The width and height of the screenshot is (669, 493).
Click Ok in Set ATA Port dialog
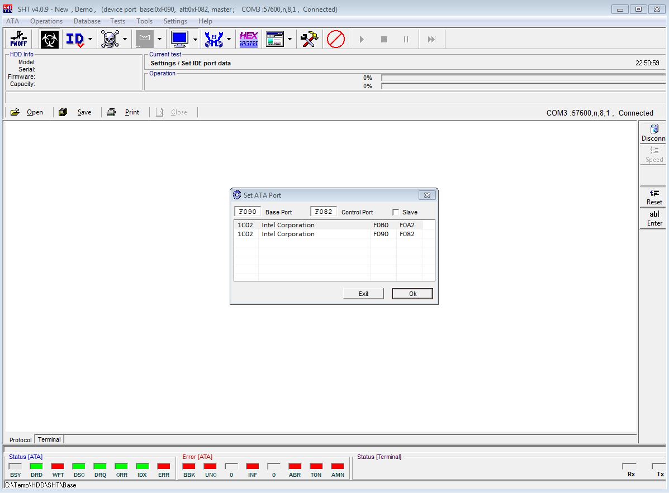[x=412, y=294]
